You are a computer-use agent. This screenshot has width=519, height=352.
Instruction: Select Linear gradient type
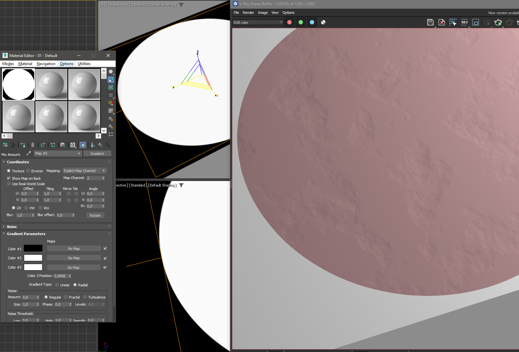(57, 285)
